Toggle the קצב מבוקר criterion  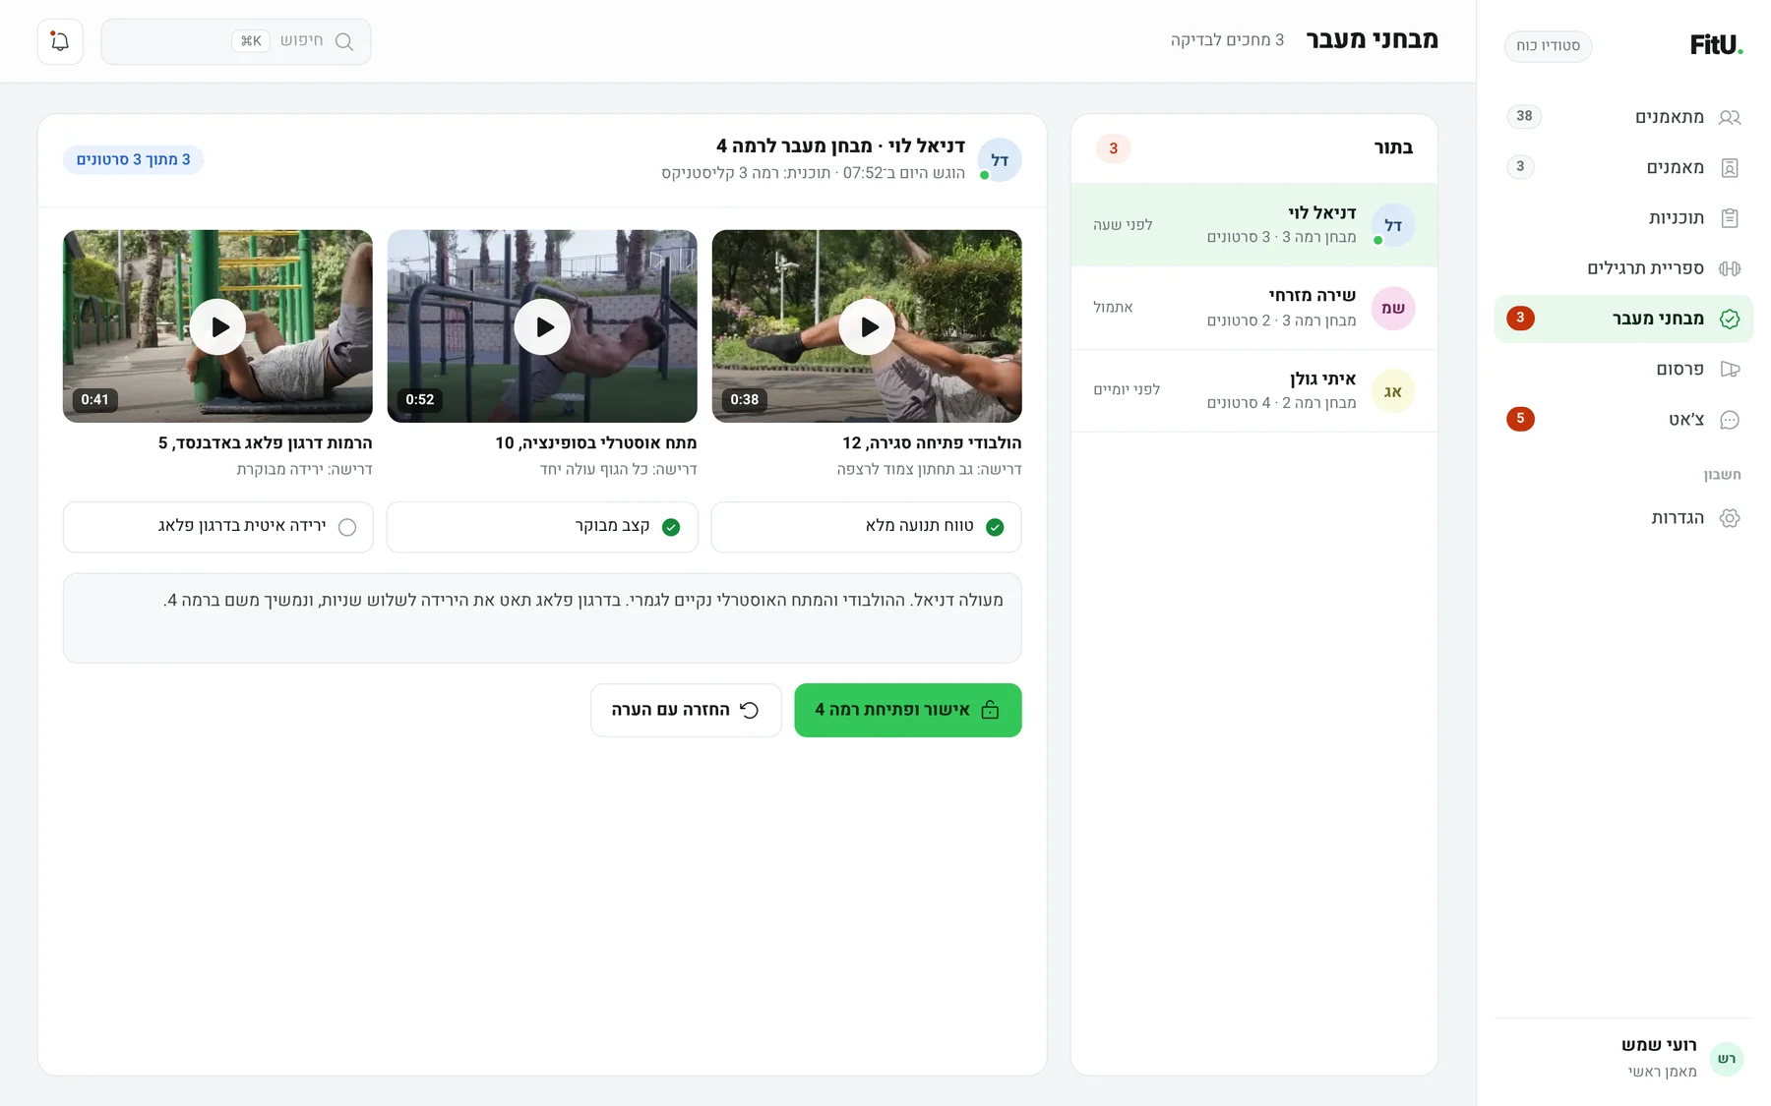[542, 527]
